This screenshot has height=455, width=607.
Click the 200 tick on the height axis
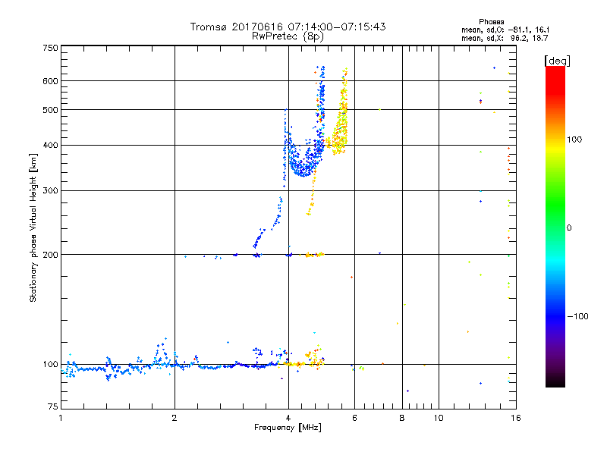tap(50, 255)
